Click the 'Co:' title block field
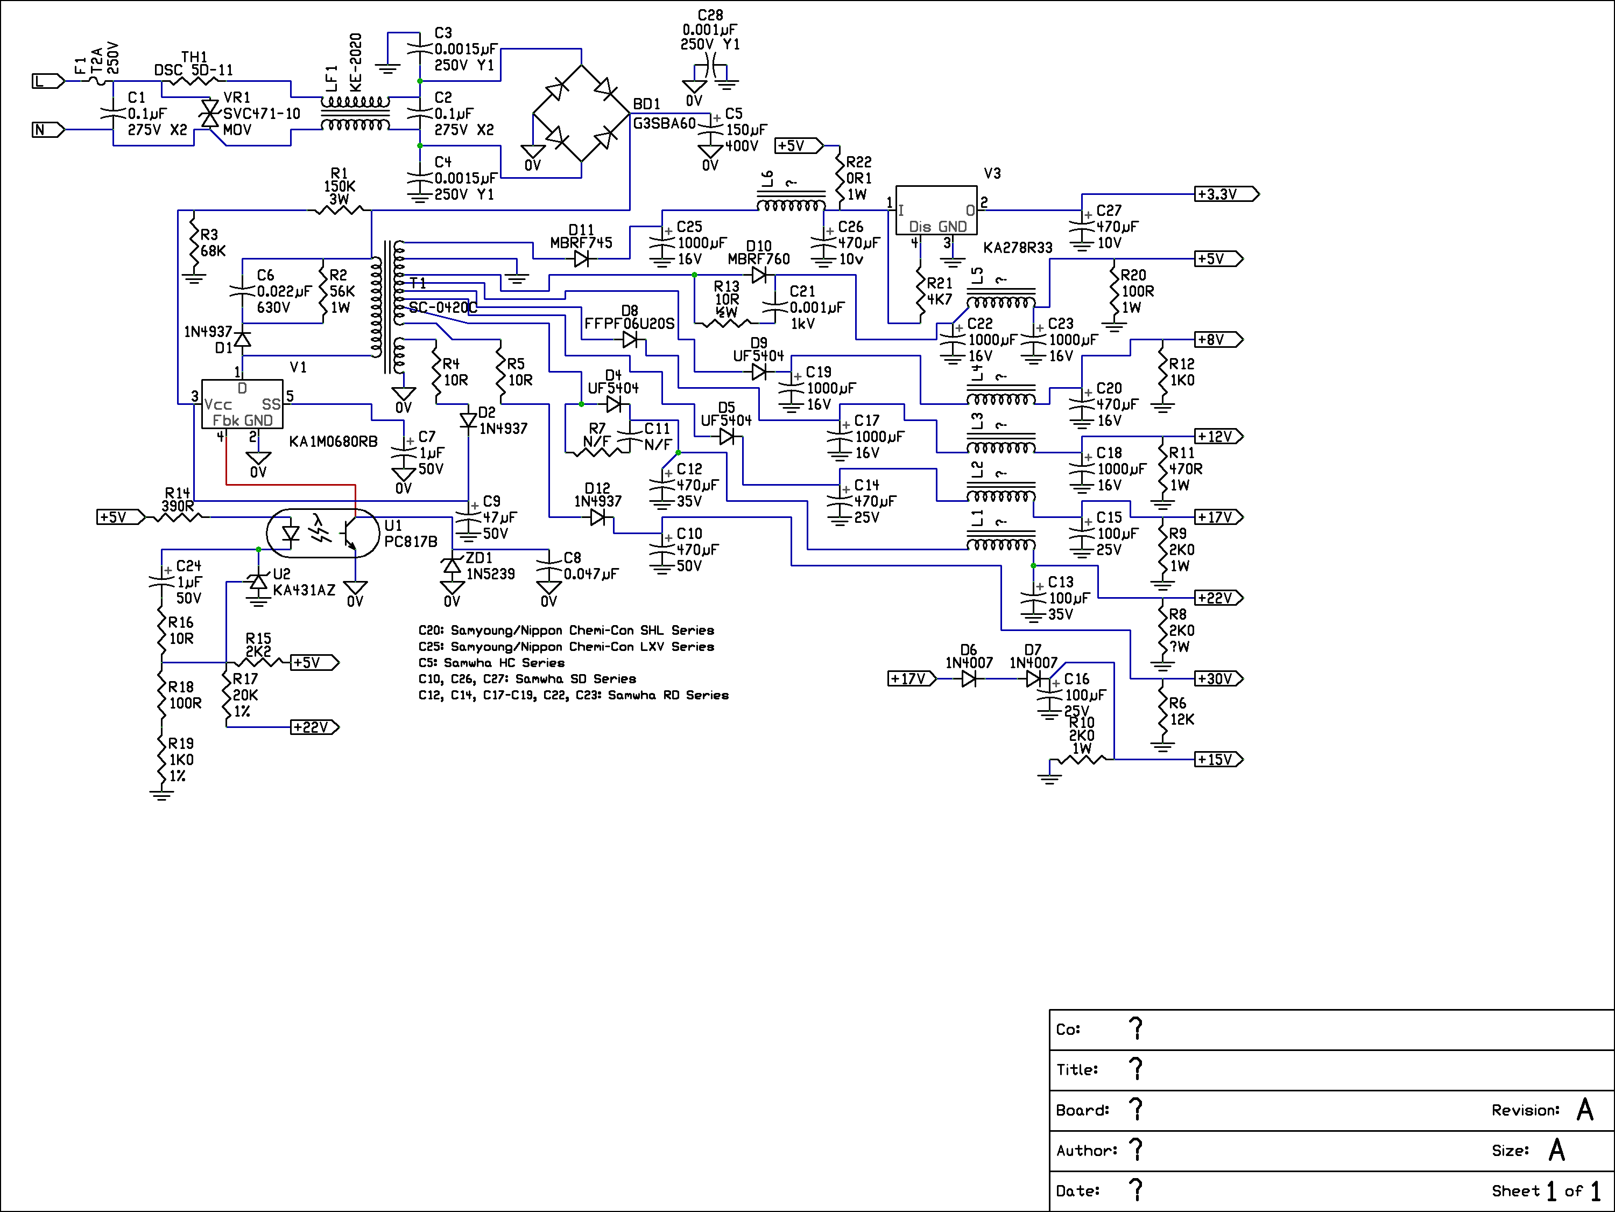Screen dimensions: 1615x1212 (1332, 1030)
